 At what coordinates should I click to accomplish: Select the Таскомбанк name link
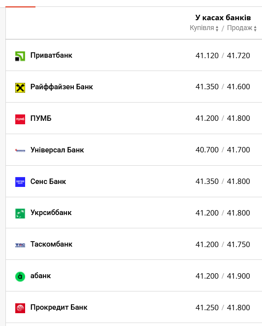click(51, 244)
